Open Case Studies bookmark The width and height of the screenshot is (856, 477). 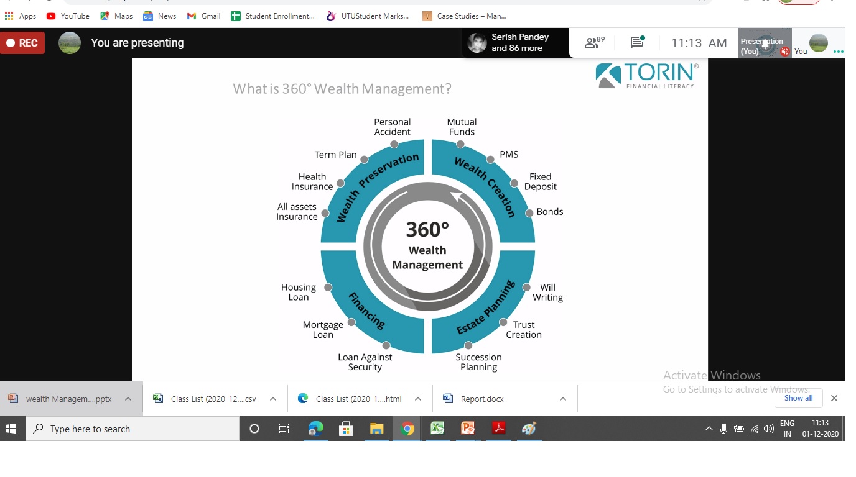point(464,16)
